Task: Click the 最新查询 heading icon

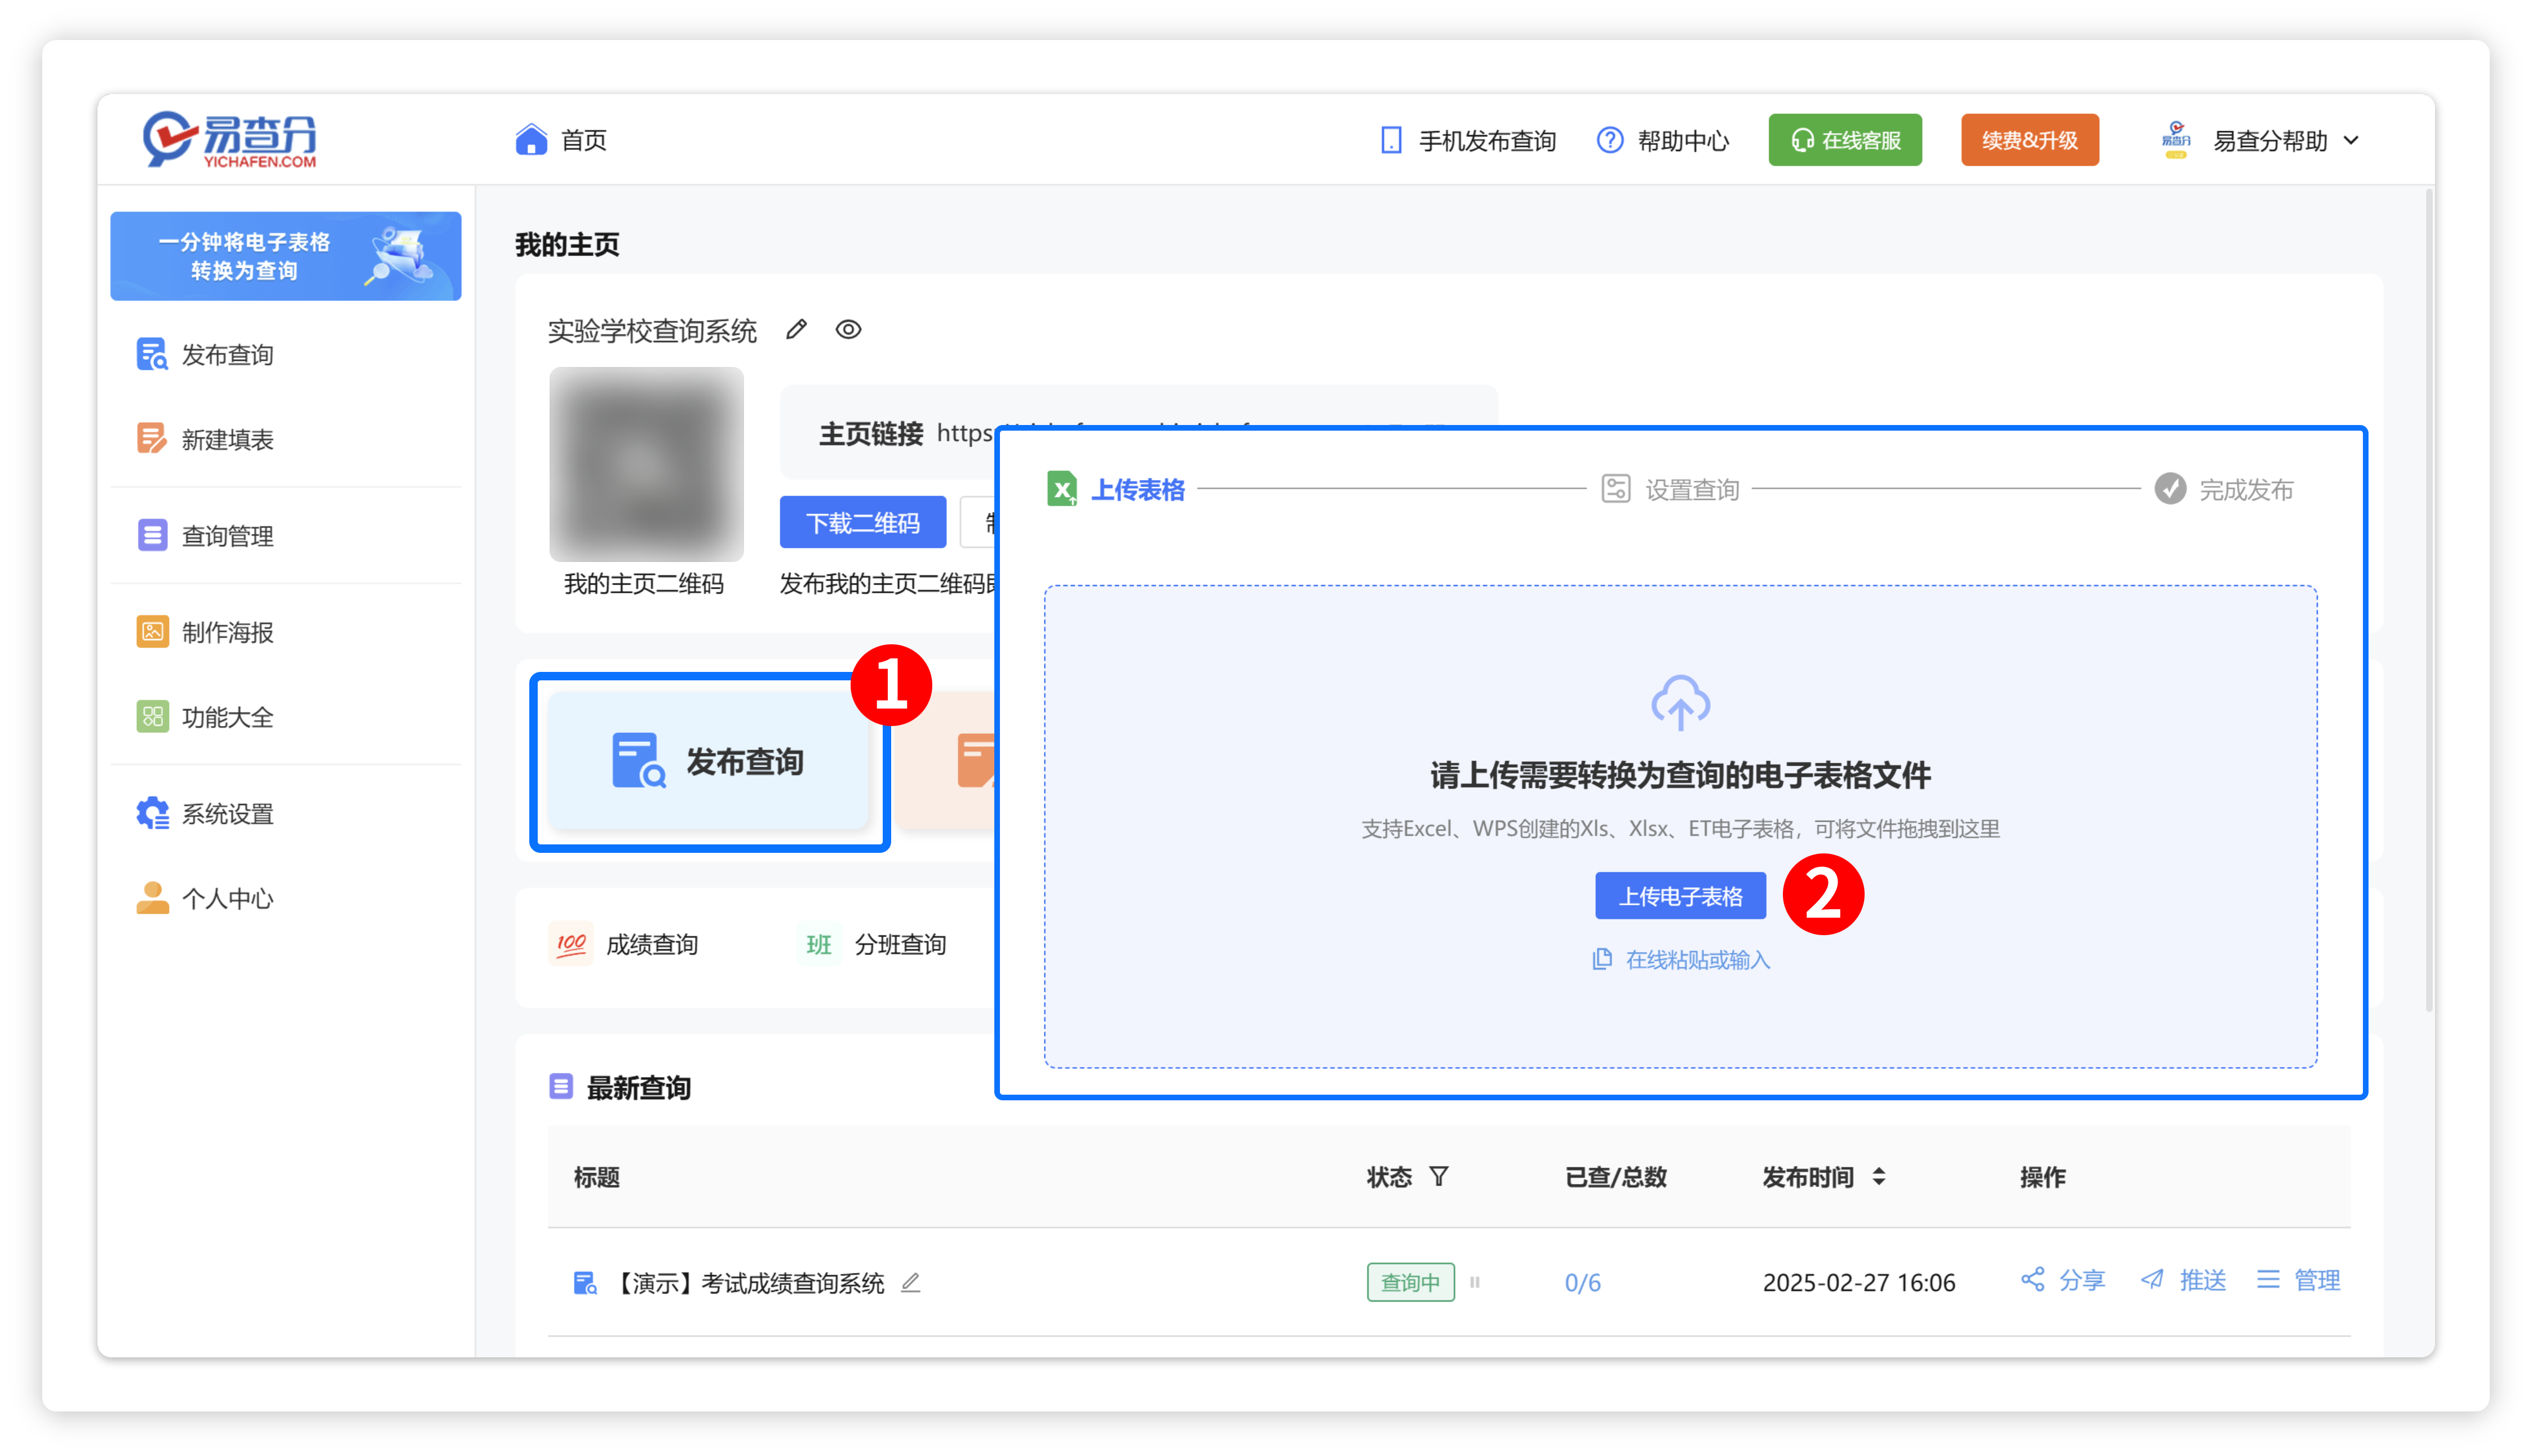Action: tap(561, 1086)
